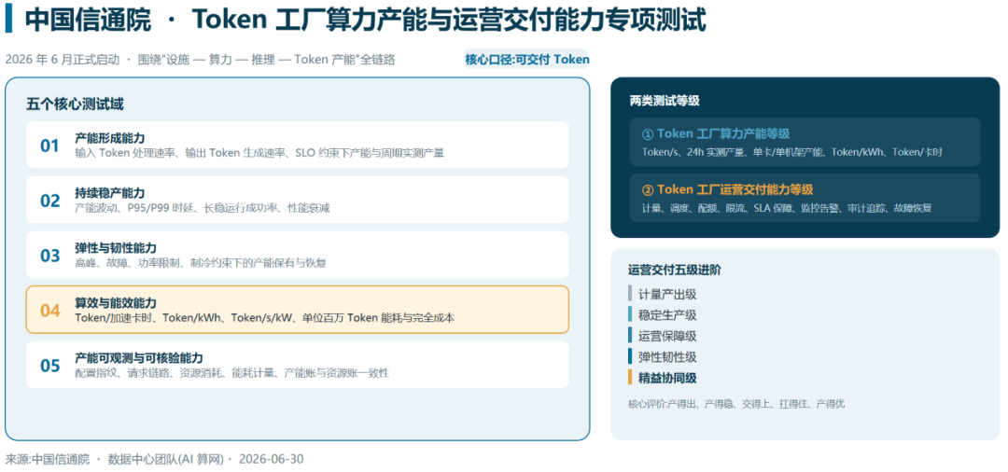This screenshot has width=1008, height=472.
Task: Click the slide title "Token 工厂算力产能与运营交付能力专项测试"
Action: pos(449,20)
